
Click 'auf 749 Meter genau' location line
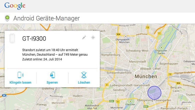click(x=73, y=55)
